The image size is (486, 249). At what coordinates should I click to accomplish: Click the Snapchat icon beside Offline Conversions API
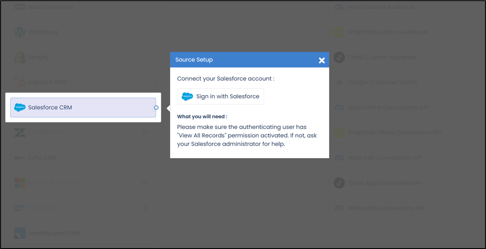coord(339,132)
